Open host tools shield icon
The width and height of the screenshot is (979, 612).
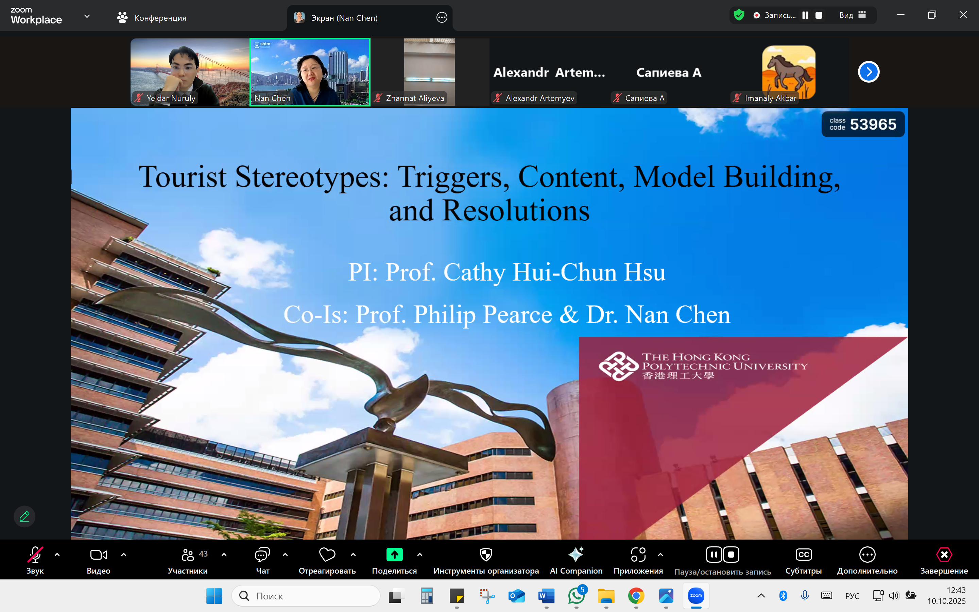click(485, 555)
